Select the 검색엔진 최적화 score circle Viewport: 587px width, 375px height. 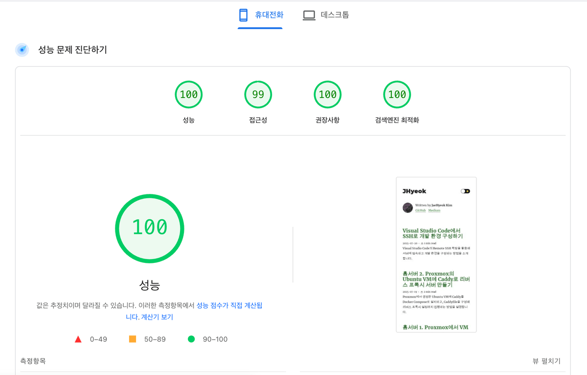[x=397, y=94]
